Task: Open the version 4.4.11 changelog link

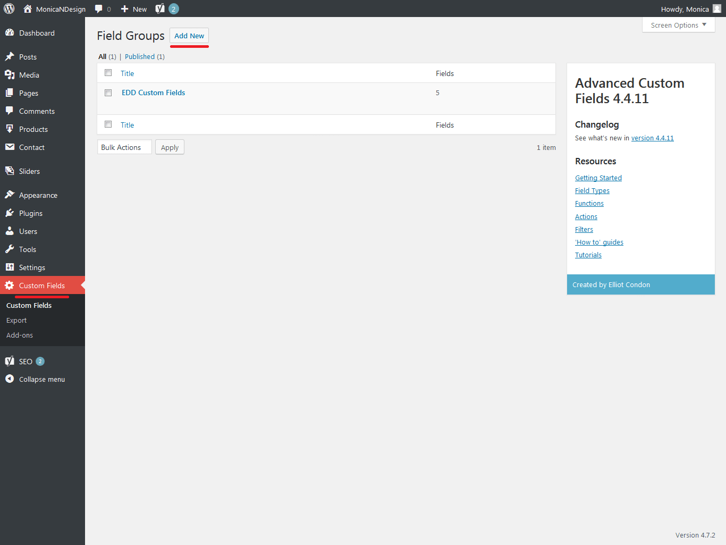Action: coord(652,138)
